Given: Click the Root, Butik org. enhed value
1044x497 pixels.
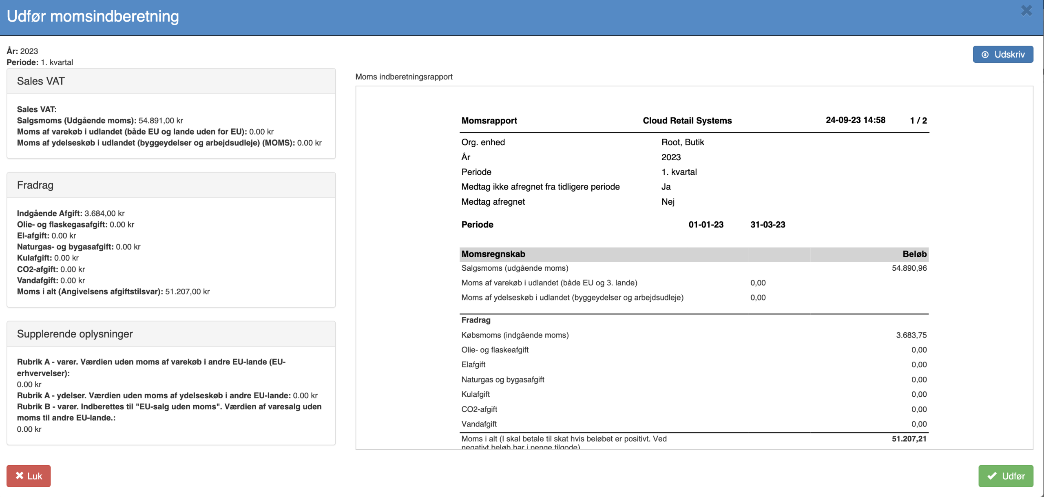Looking at the screenshot, I should coord(683,142).
